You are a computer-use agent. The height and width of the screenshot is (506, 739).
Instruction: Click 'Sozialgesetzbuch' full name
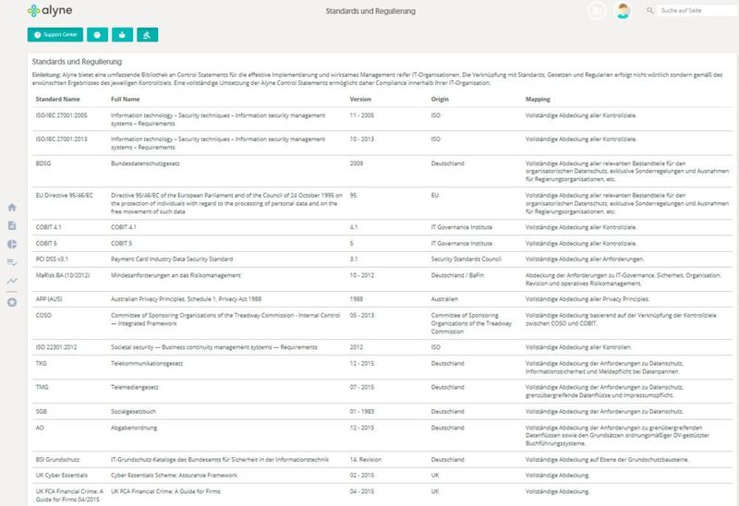tap(133, 411)
